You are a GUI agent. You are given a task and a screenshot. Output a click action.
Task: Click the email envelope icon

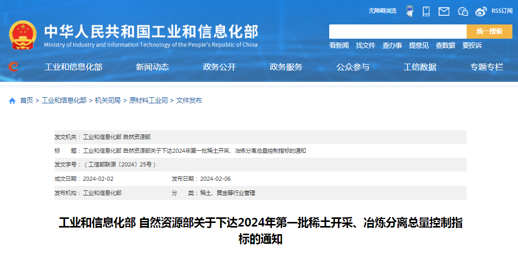click(x=444, y=11)
